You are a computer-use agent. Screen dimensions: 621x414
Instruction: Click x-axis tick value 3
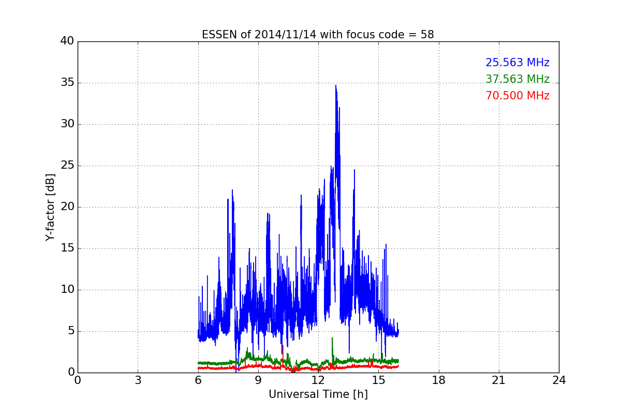point(138,380)
